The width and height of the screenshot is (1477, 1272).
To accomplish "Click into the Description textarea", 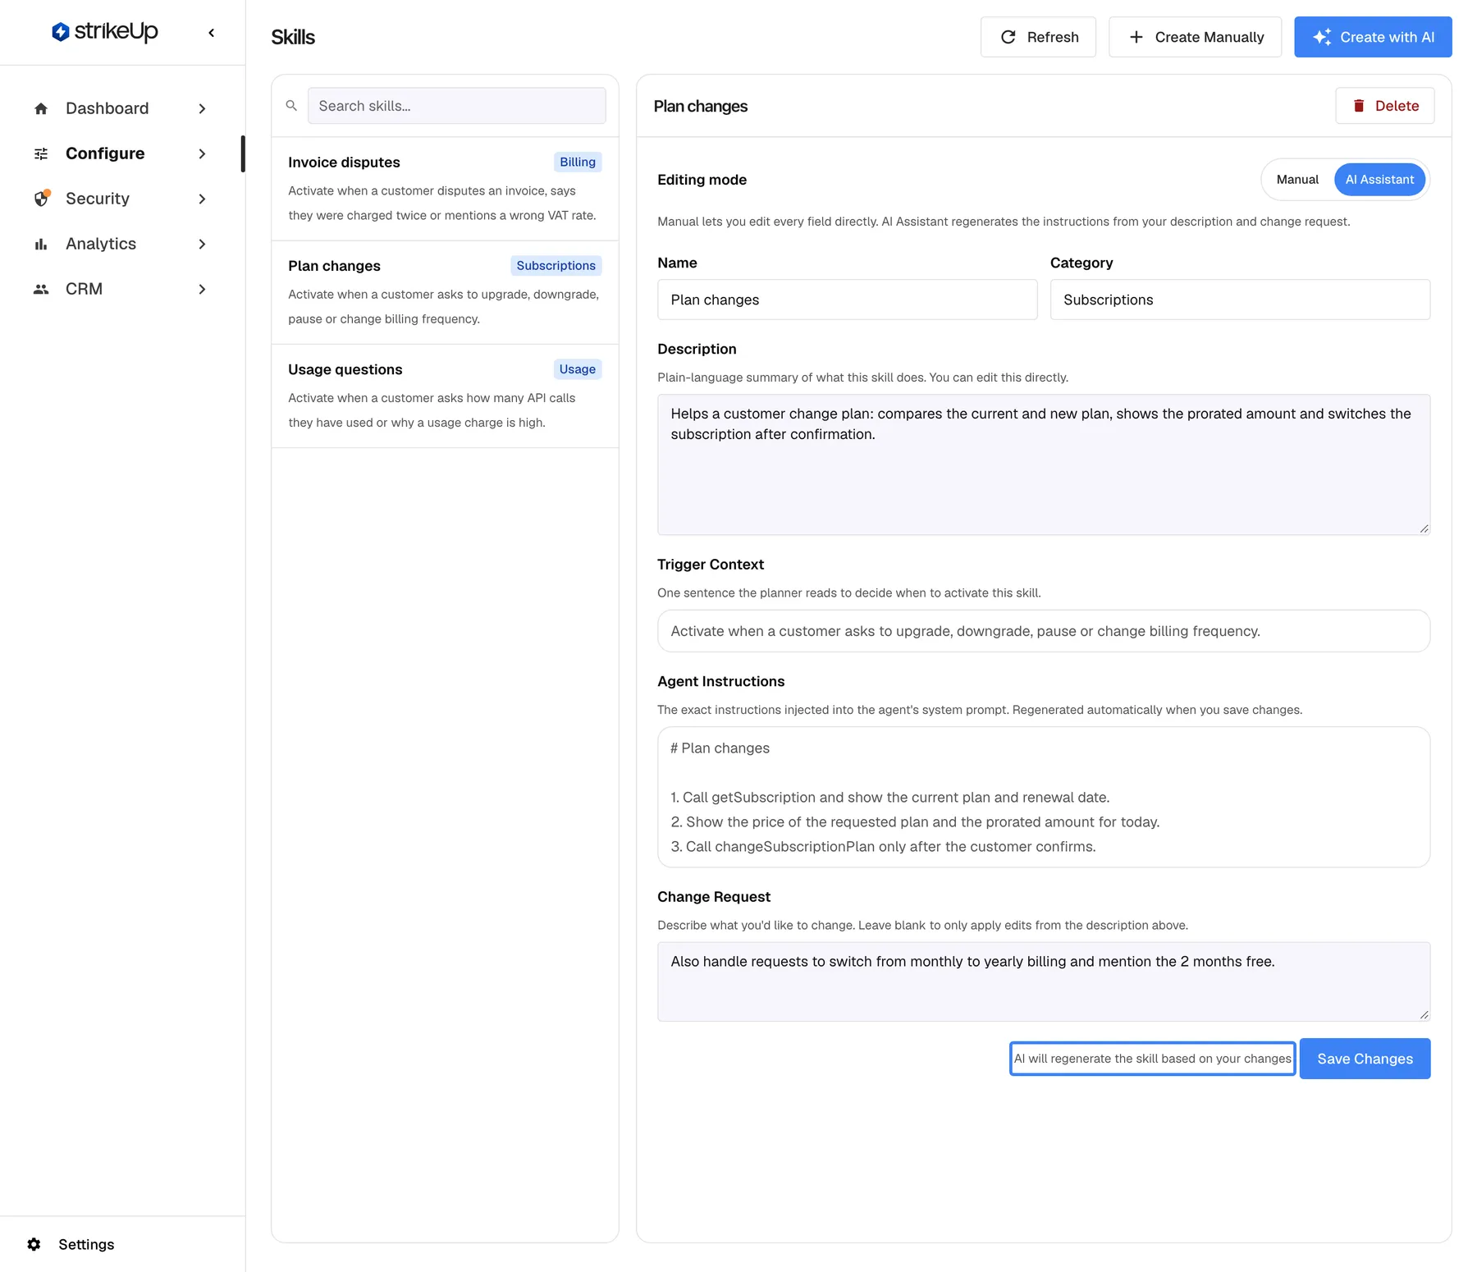I will click(1044, 464).
